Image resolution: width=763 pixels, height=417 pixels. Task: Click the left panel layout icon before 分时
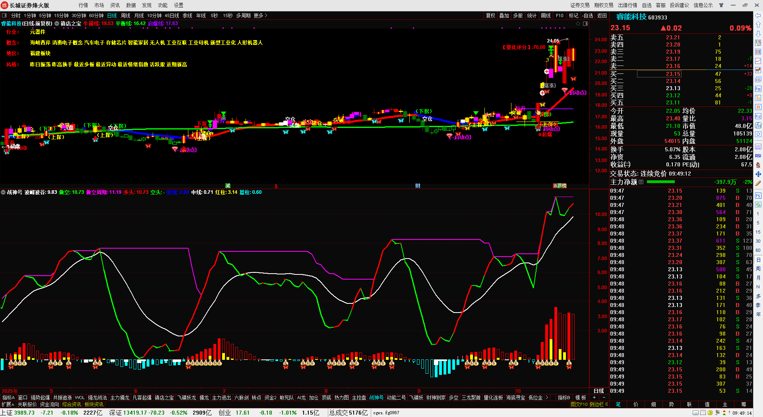click(x=4, y=15)
